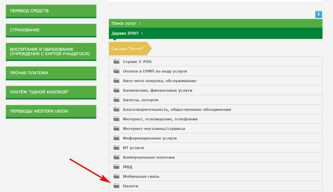Open Переводы Western Union
This screenshot has width=333, height=192.
(x=51, y=111)
